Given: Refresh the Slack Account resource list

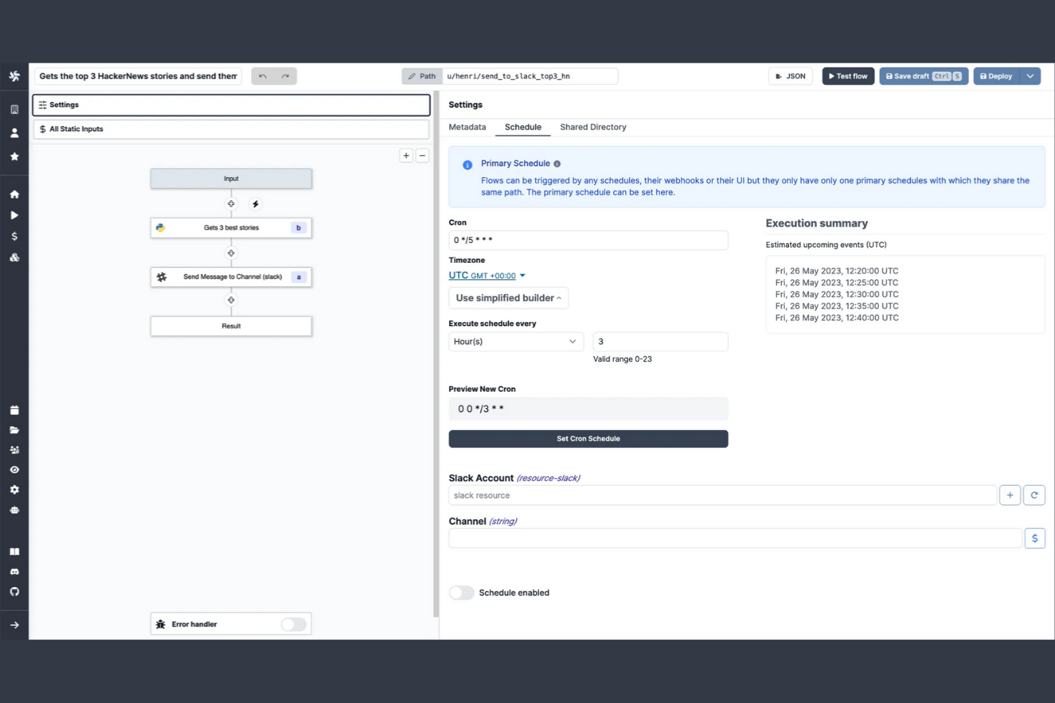Looking at the screenshot, I should click(x=1034, y=495).
